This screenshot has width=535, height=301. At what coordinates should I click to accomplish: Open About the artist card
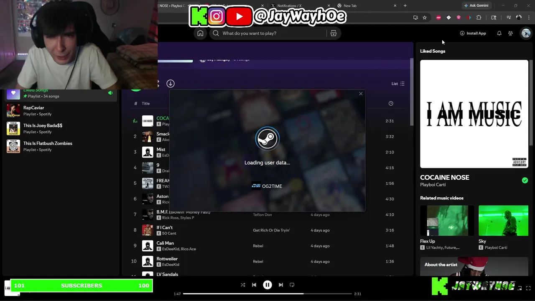pyautogui.click(x=474, y=266)
